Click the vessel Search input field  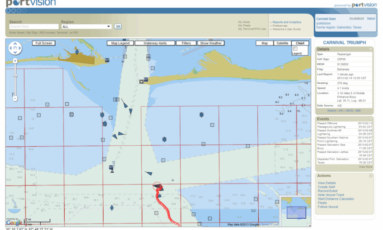[x=33, y=26]
